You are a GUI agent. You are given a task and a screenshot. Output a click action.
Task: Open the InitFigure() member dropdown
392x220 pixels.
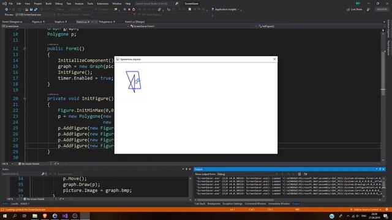tap(321, 26)
